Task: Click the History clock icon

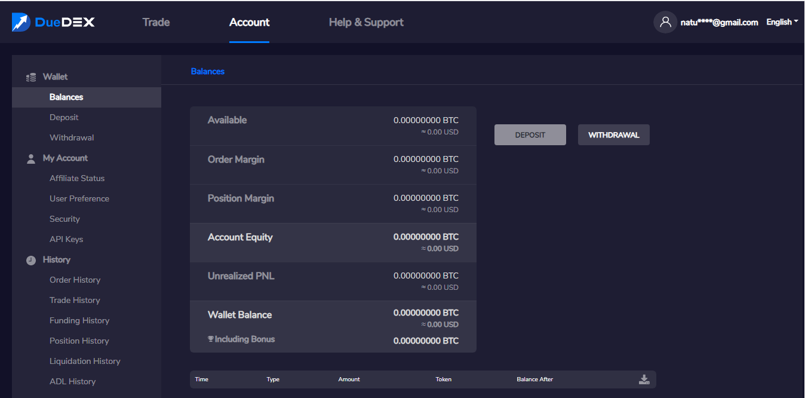Action: [x=31, y=260]
